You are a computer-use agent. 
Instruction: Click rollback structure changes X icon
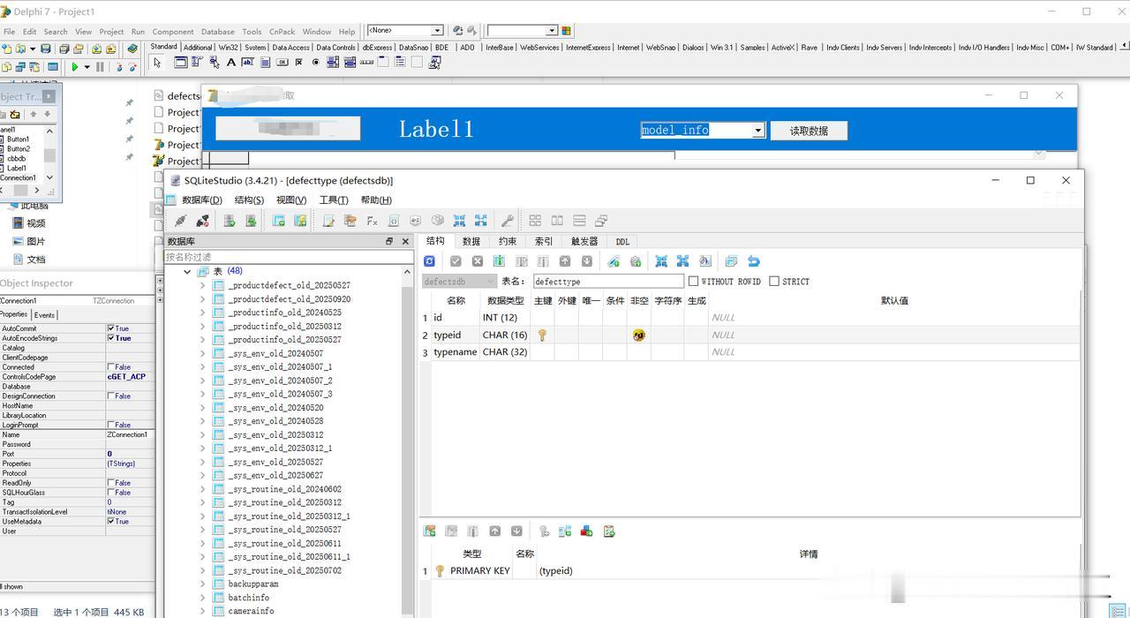pyautogui.click(x=478, y=261)
